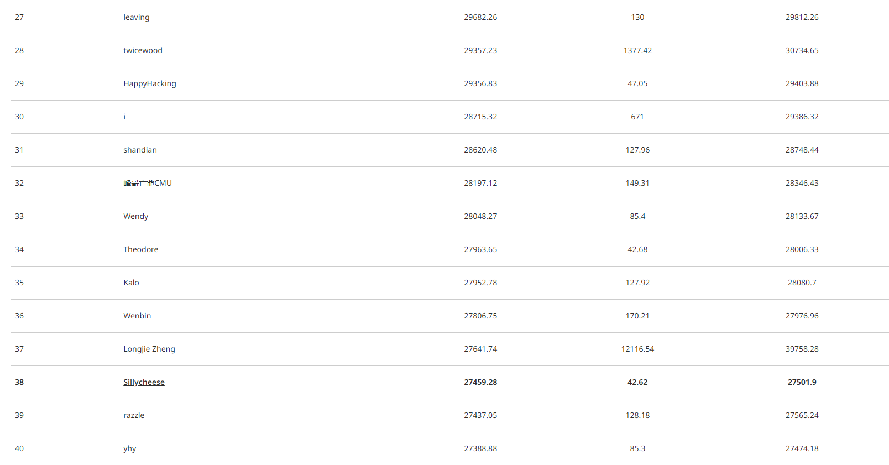Select the total value 30734.65
Image resolution: width=889 pixels, height=465 pixels.
802,50
